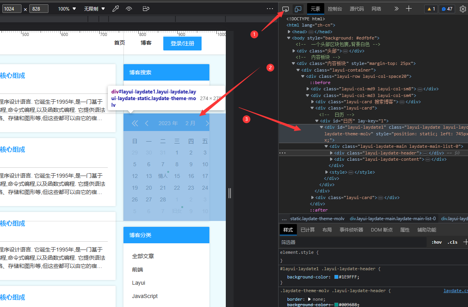Viewport: 468px width, 307px height.
Task: Expand the layui-laydate-header div node
Action: 331,153
